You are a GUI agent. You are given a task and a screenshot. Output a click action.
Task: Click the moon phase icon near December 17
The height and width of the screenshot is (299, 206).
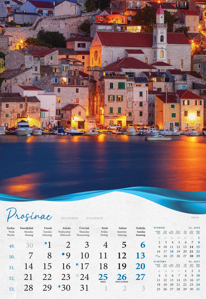[77, 264]
